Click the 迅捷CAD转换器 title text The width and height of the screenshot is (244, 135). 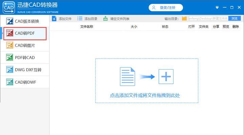click(x=38, y=5)
